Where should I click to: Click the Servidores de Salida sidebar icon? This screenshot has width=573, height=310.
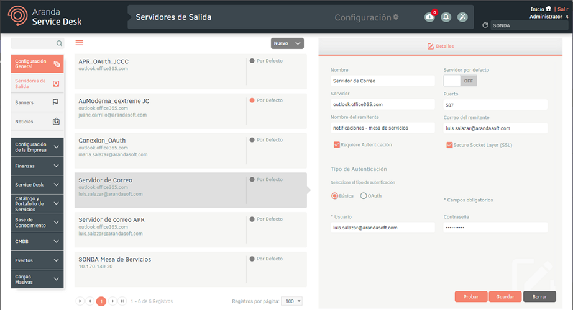click(x=56, y=84)
